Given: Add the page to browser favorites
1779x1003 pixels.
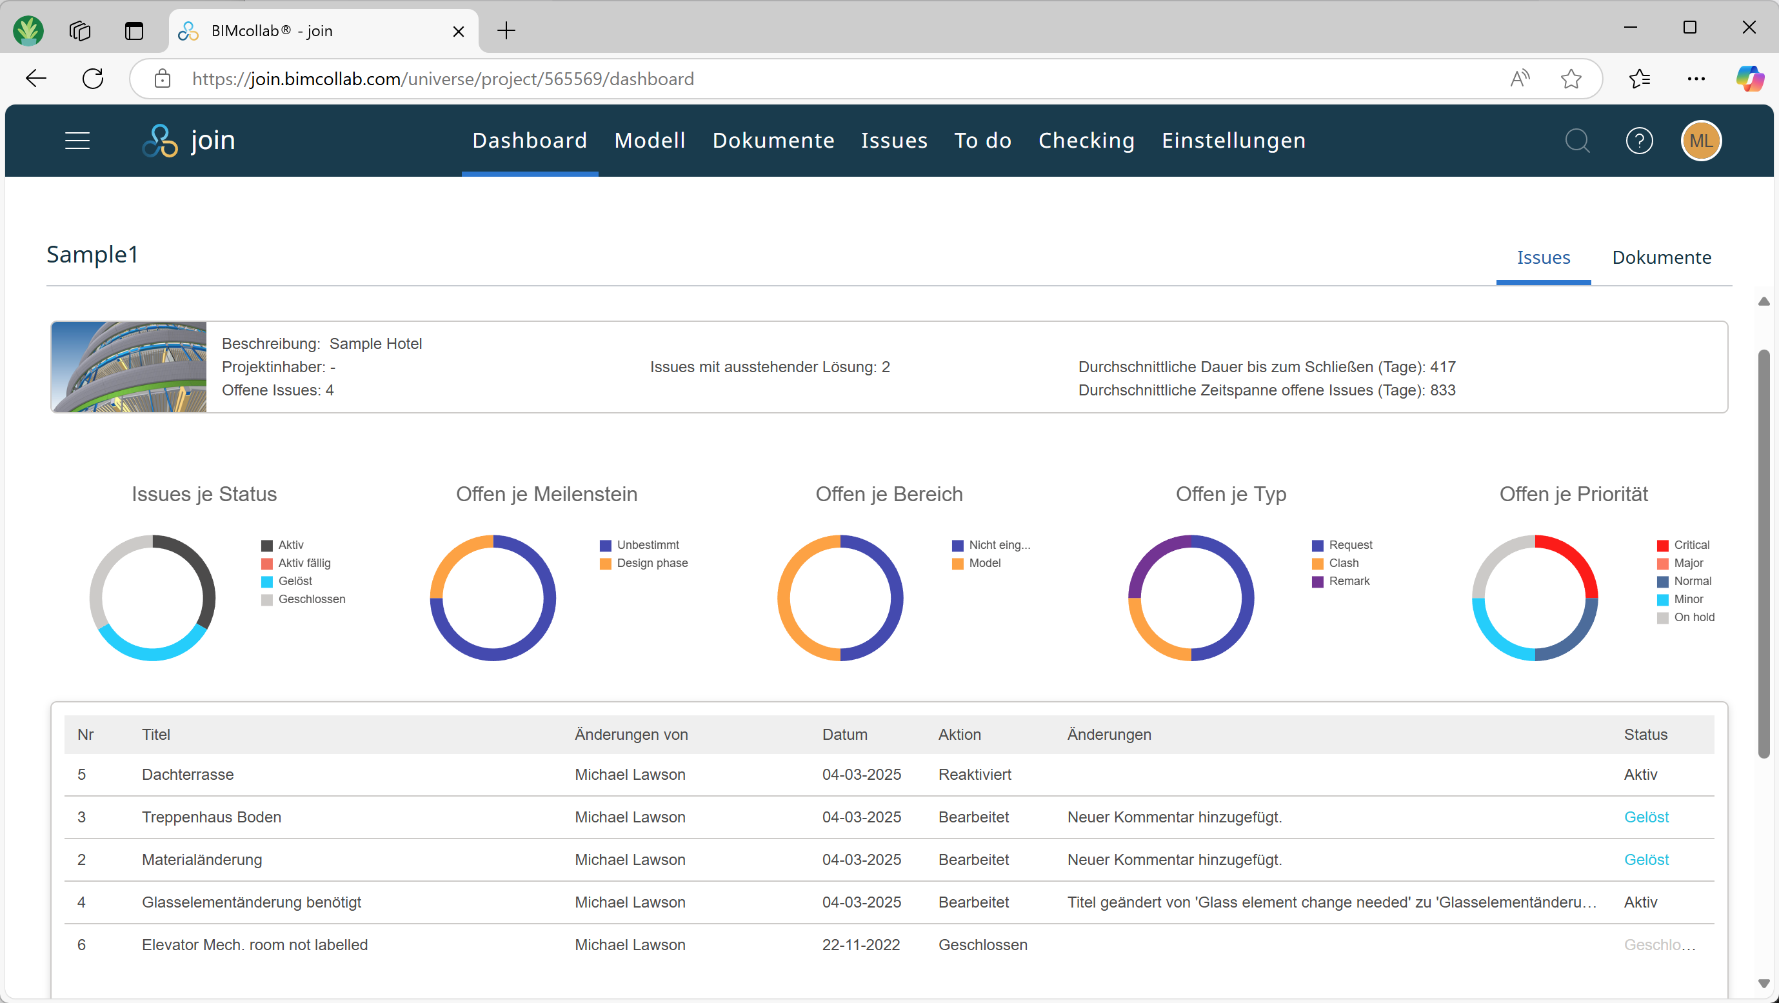Looking at the screenshot, I should pos(1572,78).
